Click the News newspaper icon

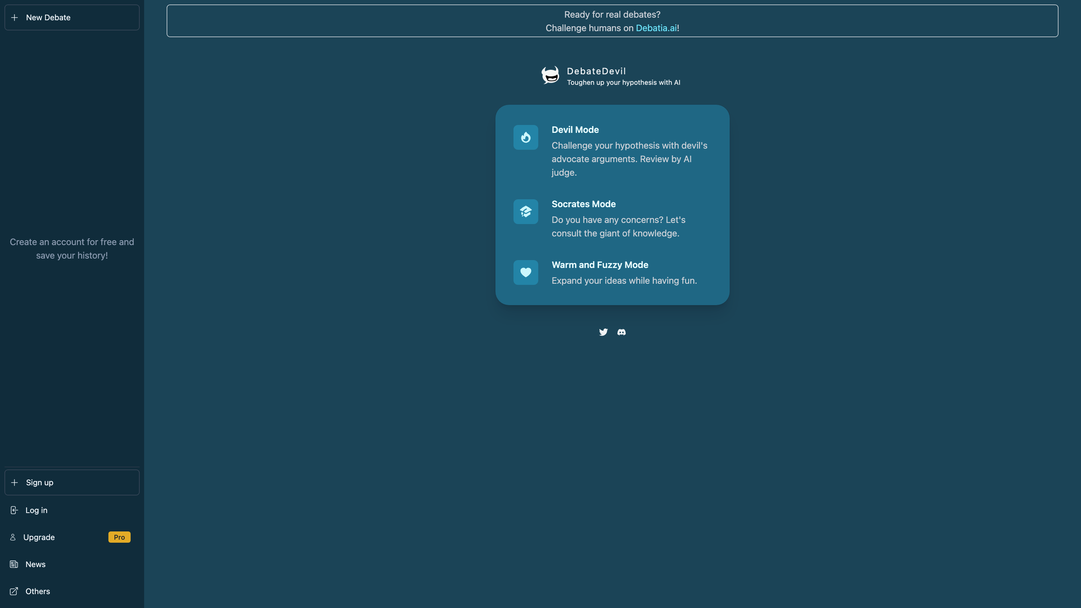click(x=14, y=564)
